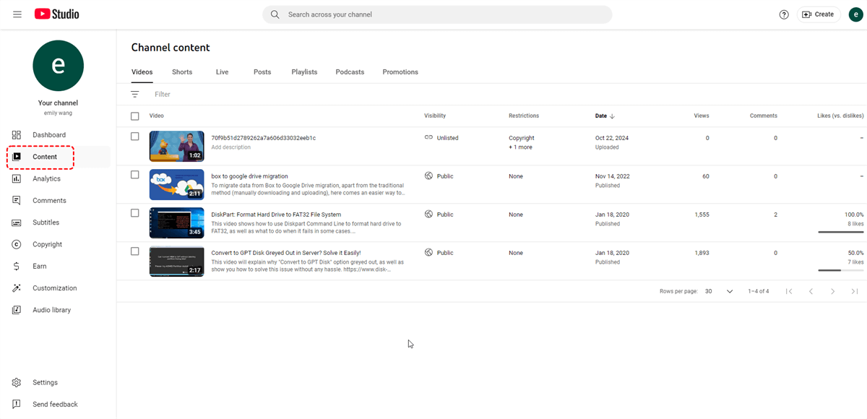Screen dimensions: 867x419
Task: Click the YouTube Studio logo
Action: click(56, 14)
